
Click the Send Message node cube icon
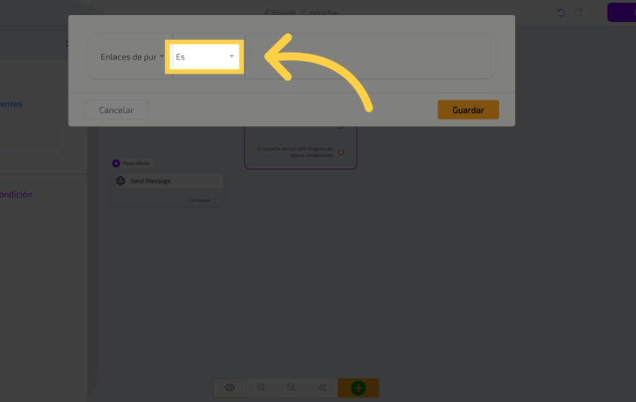pyautogui.click(x=121, y=181)
